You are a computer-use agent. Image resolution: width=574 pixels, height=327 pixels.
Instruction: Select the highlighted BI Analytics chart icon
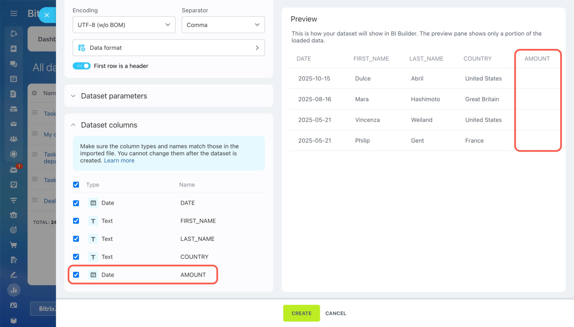coord(13,290)
